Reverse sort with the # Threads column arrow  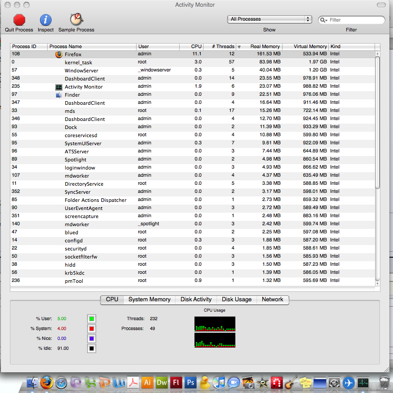239,47
